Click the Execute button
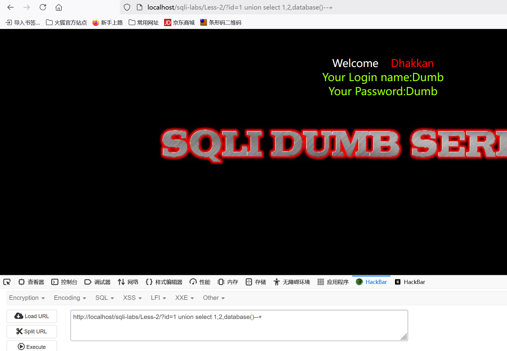 [x=31, y=347]
